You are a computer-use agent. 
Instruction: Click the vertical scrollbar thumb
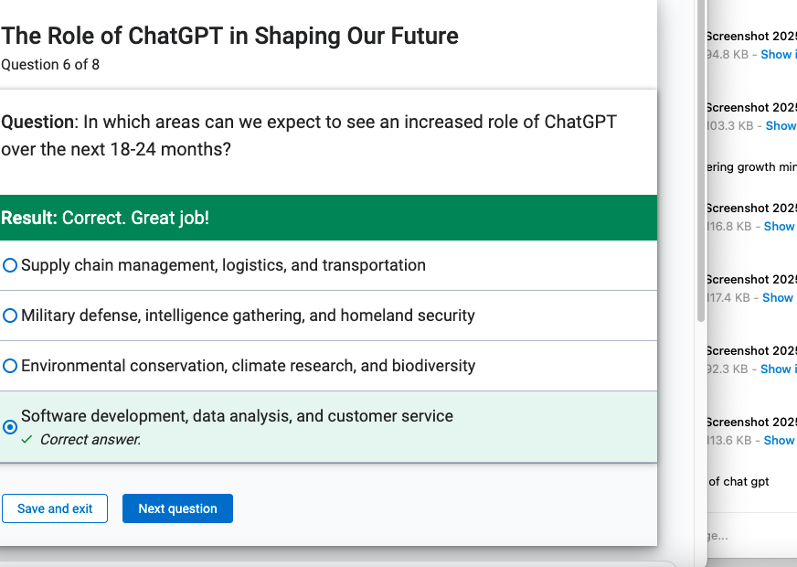[x=701, y=161]
